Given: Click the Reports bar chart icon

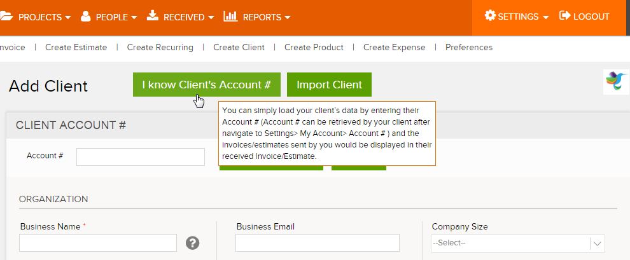Looking at the screenshot, I should click(230, 16).
